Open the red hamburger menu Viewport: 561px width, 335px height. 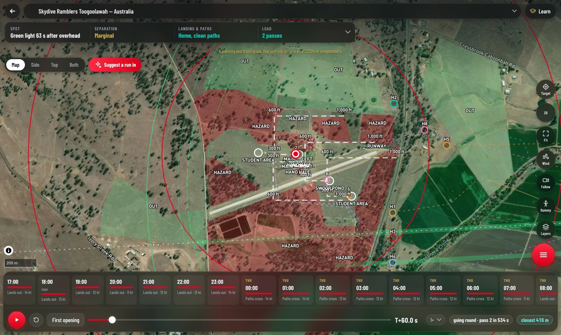pyautogui.click(x=543, y=255)
